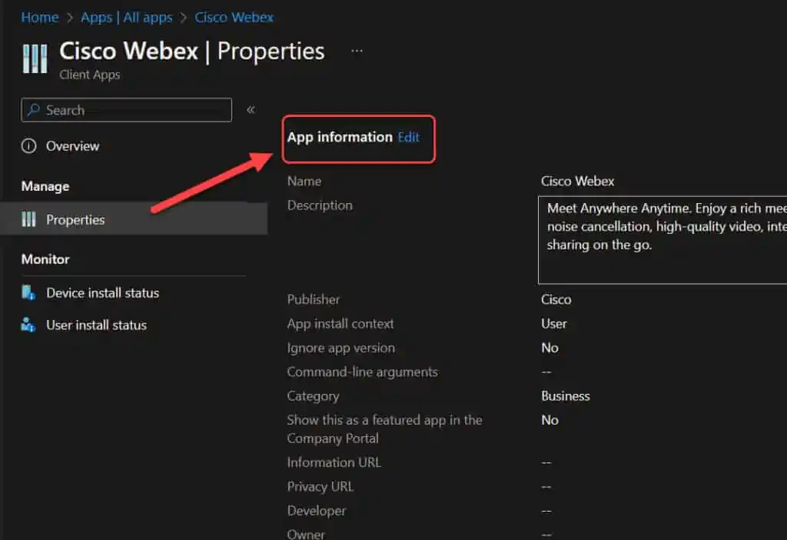This screenshot has width=787, height=540.
Task: Open the ellipsis more options menu
Action: click(x=357, y=51)
